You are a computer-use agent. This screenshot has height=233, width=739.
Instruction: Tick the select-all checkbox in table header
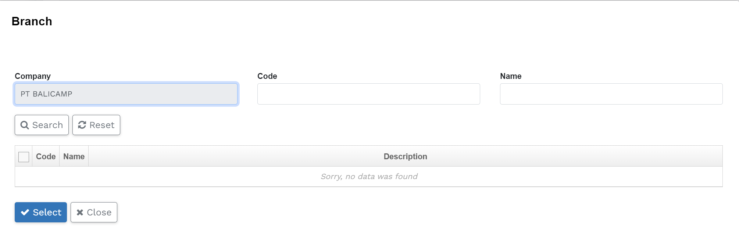pos(24,157)
